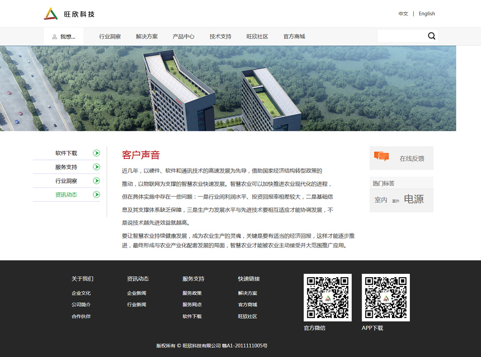Open footer heading 服务支持

pyautogui.click(x=193, y=279)
